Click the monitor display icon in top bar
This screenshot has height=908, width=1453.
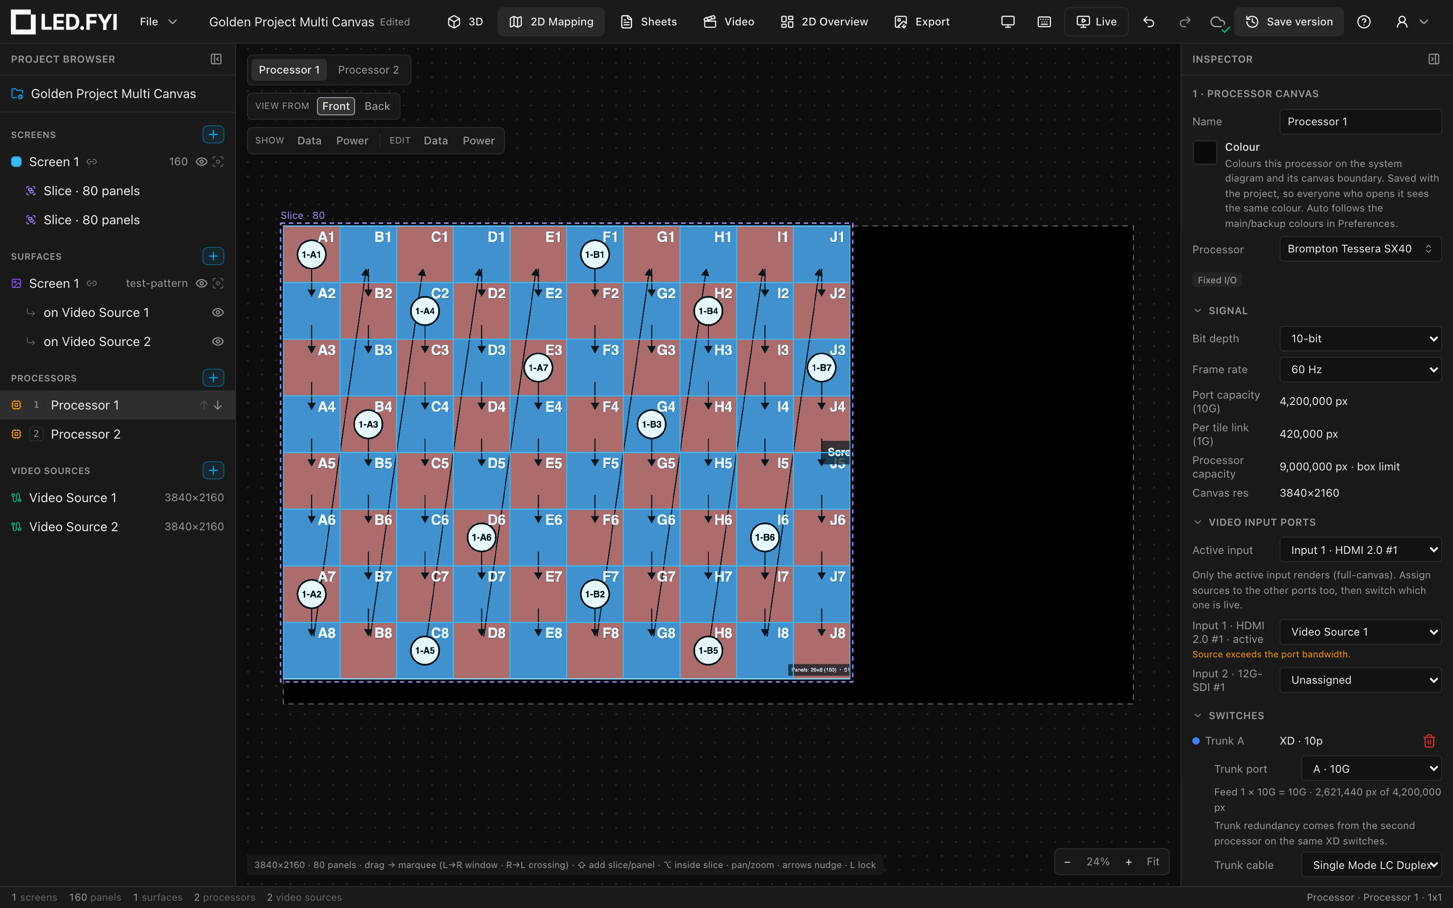point(1008,22)
